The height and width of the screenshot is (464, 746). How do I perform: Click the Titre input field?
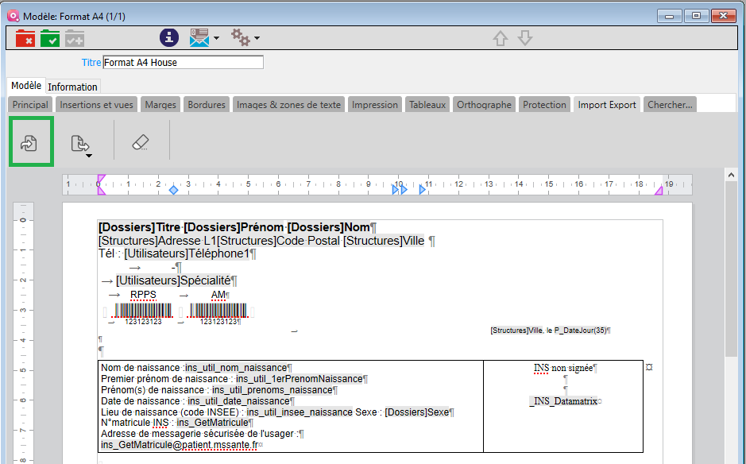click(183, 62)
